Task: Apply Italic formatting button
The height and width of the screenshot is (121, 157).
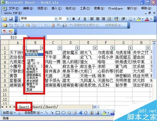Action: click(79, 19)
